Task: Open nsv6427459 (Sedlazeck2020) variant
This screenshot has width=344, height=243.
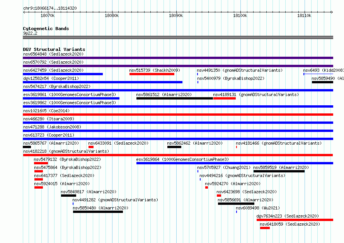Action: pos(53,70)
